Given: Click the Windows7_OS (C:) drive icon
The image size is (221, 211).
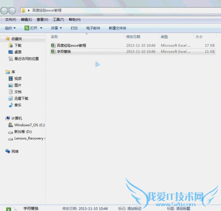Looking at the screenshot, I should click(x=11, y=125).
